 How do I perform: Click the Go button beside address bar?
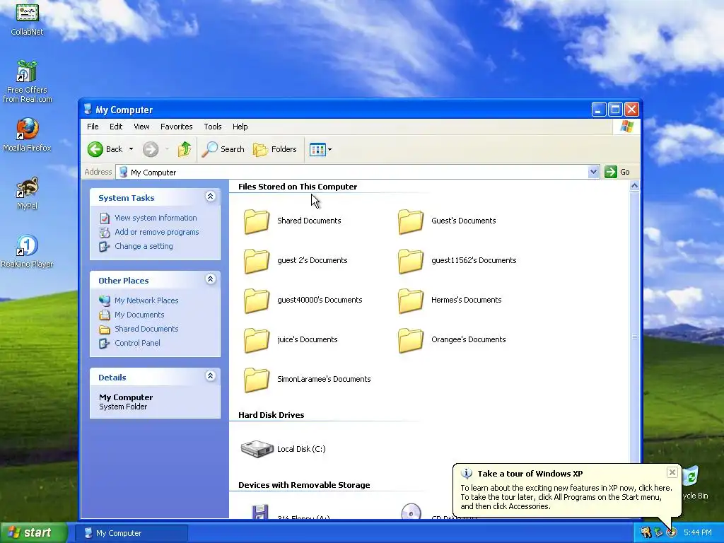[x=617, y=173]
